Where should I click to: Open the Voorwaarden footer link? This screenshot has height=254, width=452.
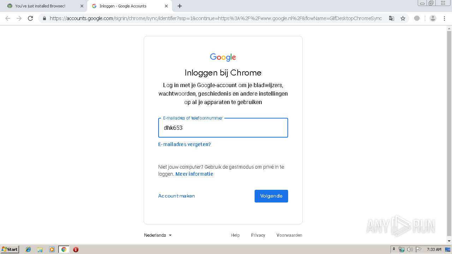[289, 235]
